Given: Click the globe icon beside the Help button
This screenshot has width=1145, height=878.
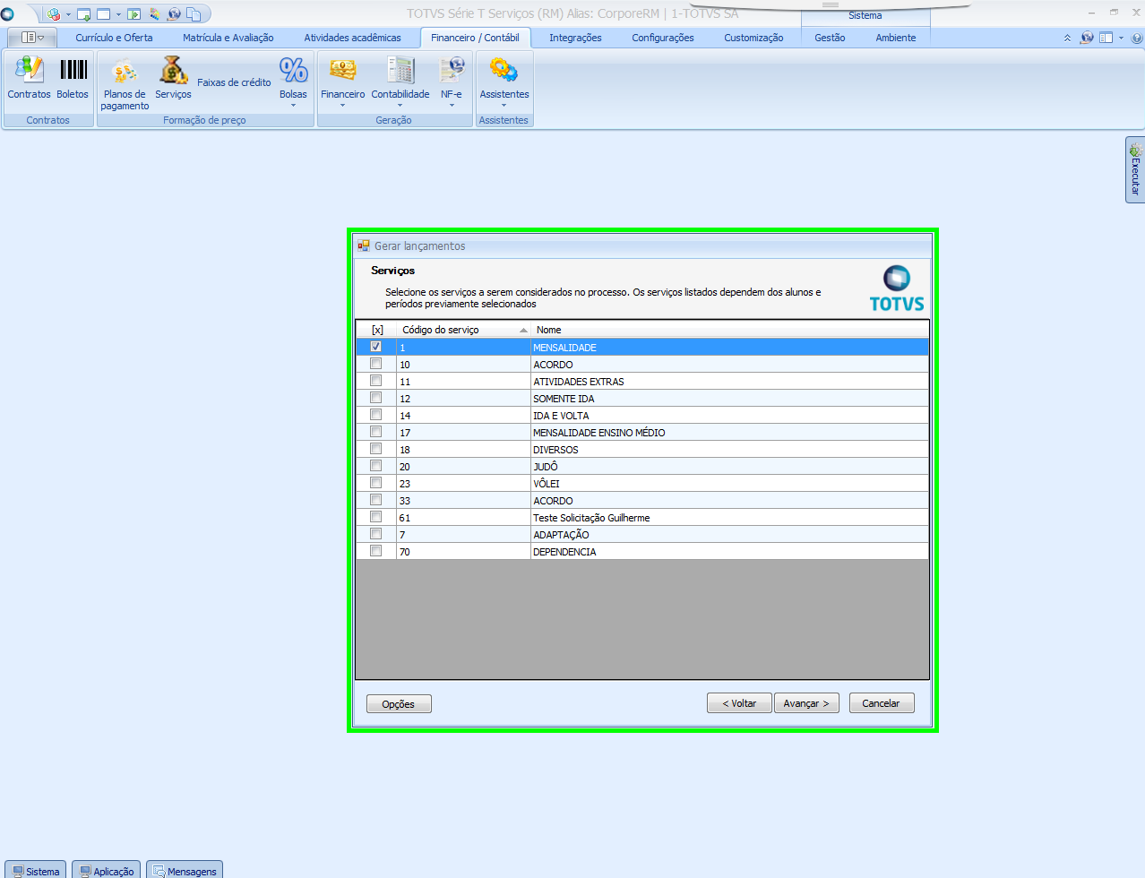Looking at the screenshot, I should pyautogui.click(x=1087, y=38).
